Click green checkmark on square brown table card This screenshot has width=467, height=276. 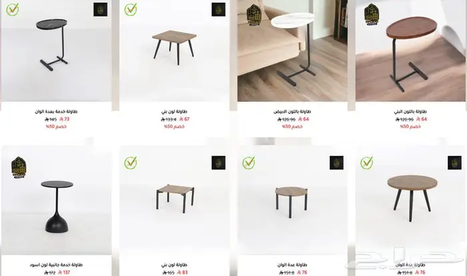click(131, 9)
